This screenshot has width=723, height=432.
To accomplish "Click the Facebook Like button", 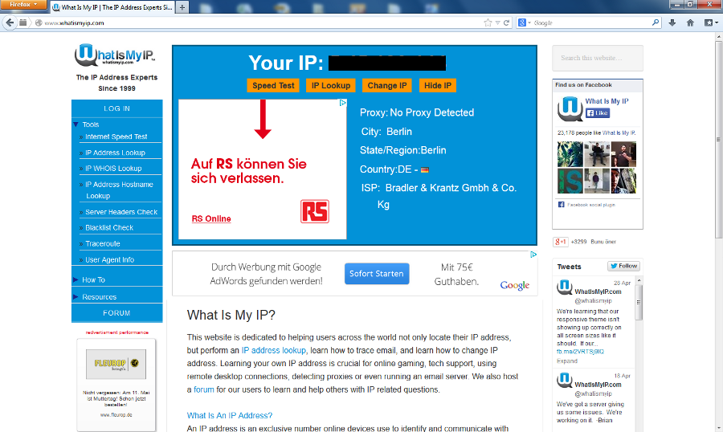I will [x=598, y=113].
